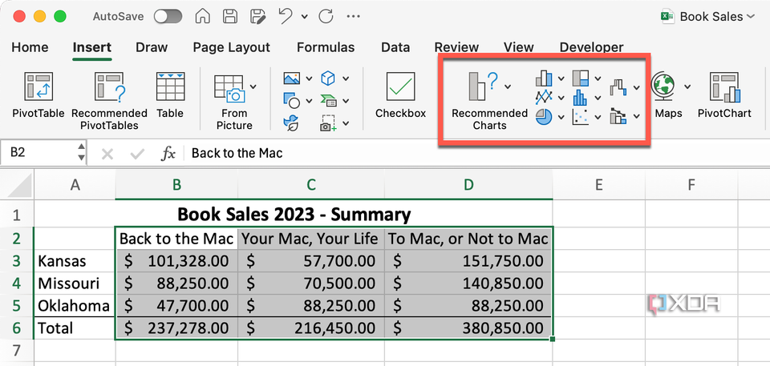Insert a PivotChart
770x366 pixels.
[x=724, y=95]
